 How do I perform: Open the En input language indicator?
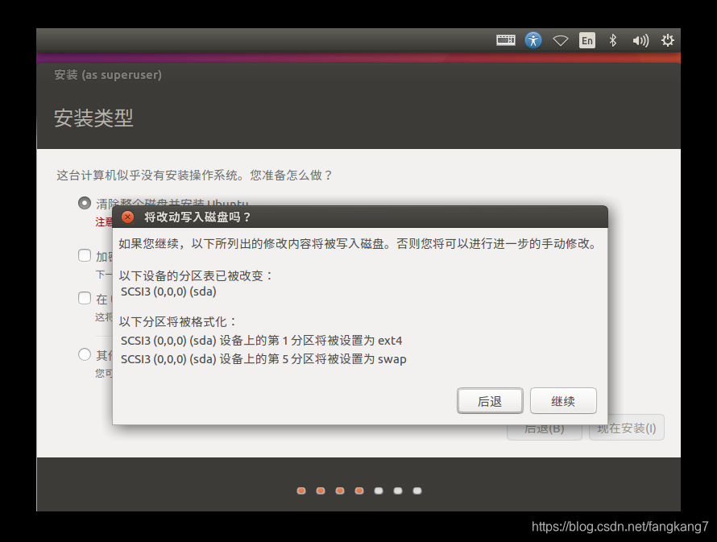point(587,40)
